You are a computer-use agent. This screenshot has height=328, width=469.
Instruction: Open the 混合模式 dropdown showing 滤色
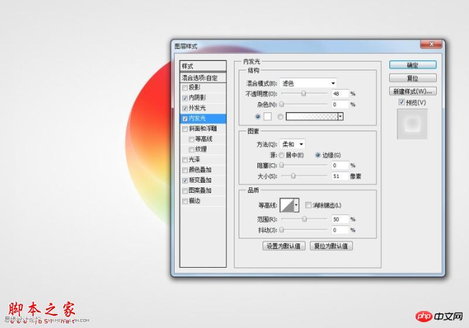[x=308, y=83]
